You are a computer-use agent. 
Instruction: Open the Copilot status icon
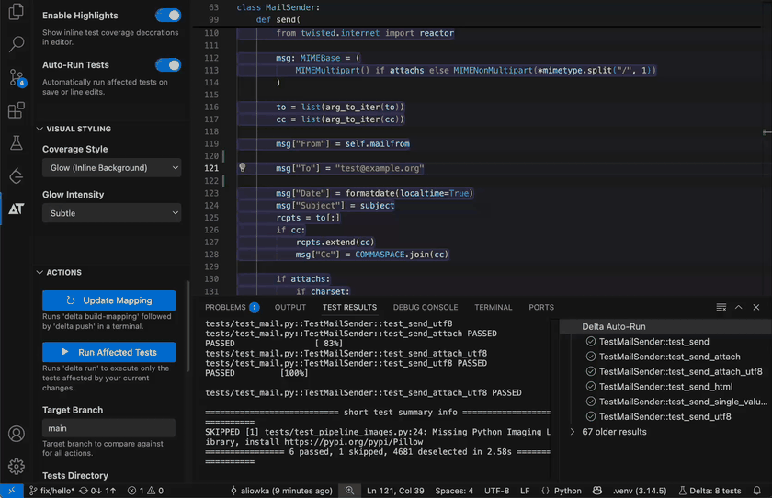click(x=597, y=491)
